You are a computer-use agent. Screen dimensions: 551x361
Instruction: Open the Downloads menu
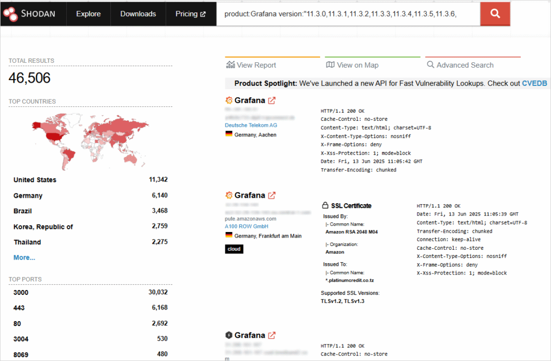point(138,13)
